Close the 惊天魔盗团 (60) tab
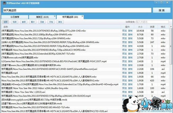The width and height of the screenshot is (173, 113). [82, 16]
